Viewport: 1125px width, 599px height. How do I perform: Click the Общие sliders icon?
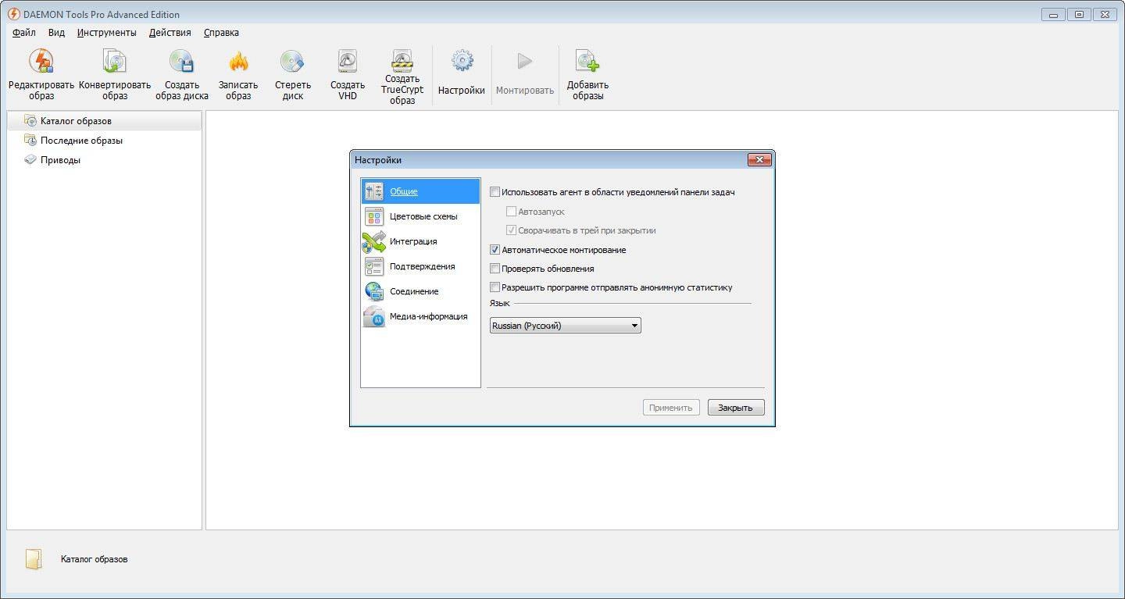click(374, 191)
